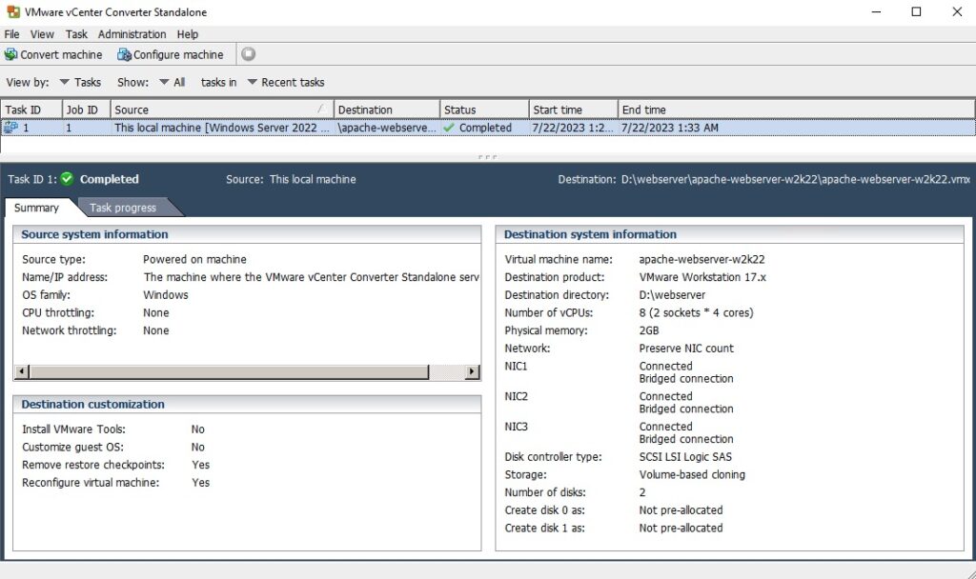976x579 pixels.
Task: Click the 'Reconfigure virtual machine:' label
Action: pos(91,483)
